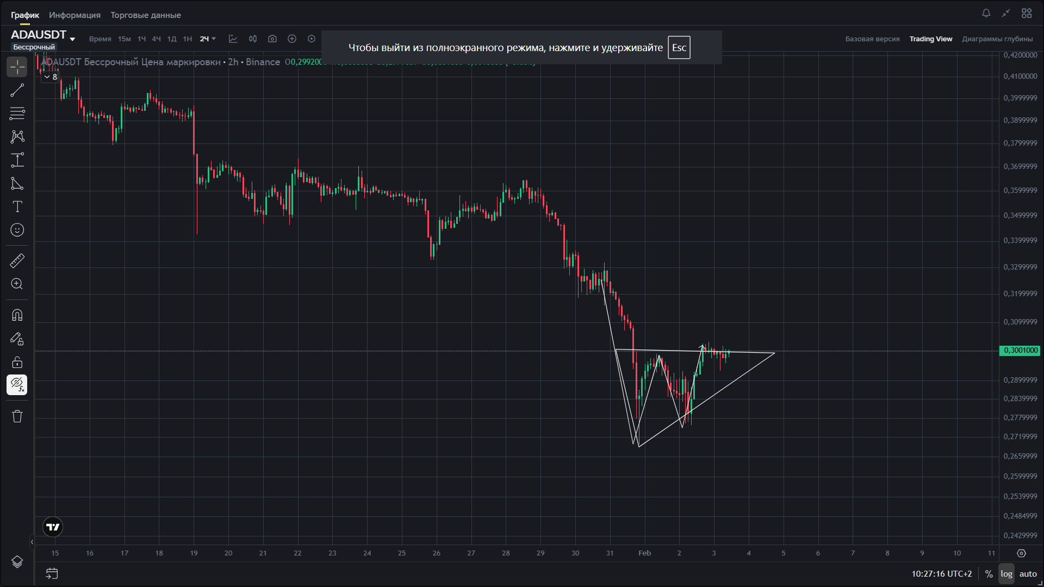
Task: Switch to the Информация tab
Action: tap(74, 15)
